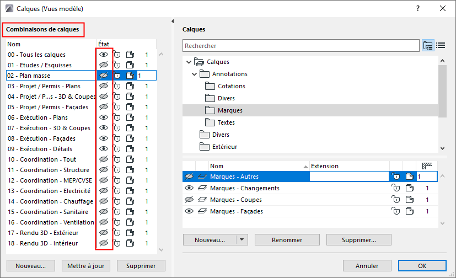Click the Mettre à jour button
456x278 pixels.
click(x=85, y=266)
